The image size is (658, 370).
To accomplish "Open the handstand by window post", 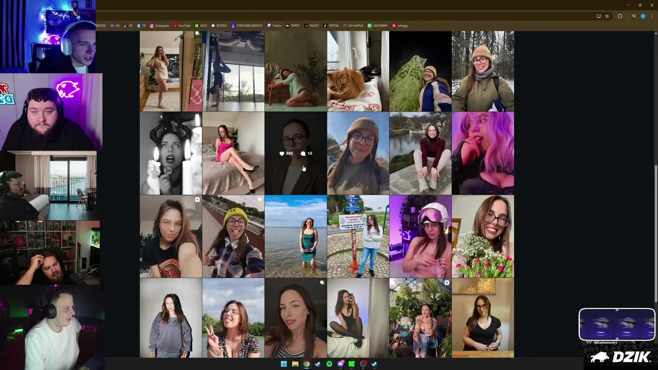I will click(x=233, y=71).
